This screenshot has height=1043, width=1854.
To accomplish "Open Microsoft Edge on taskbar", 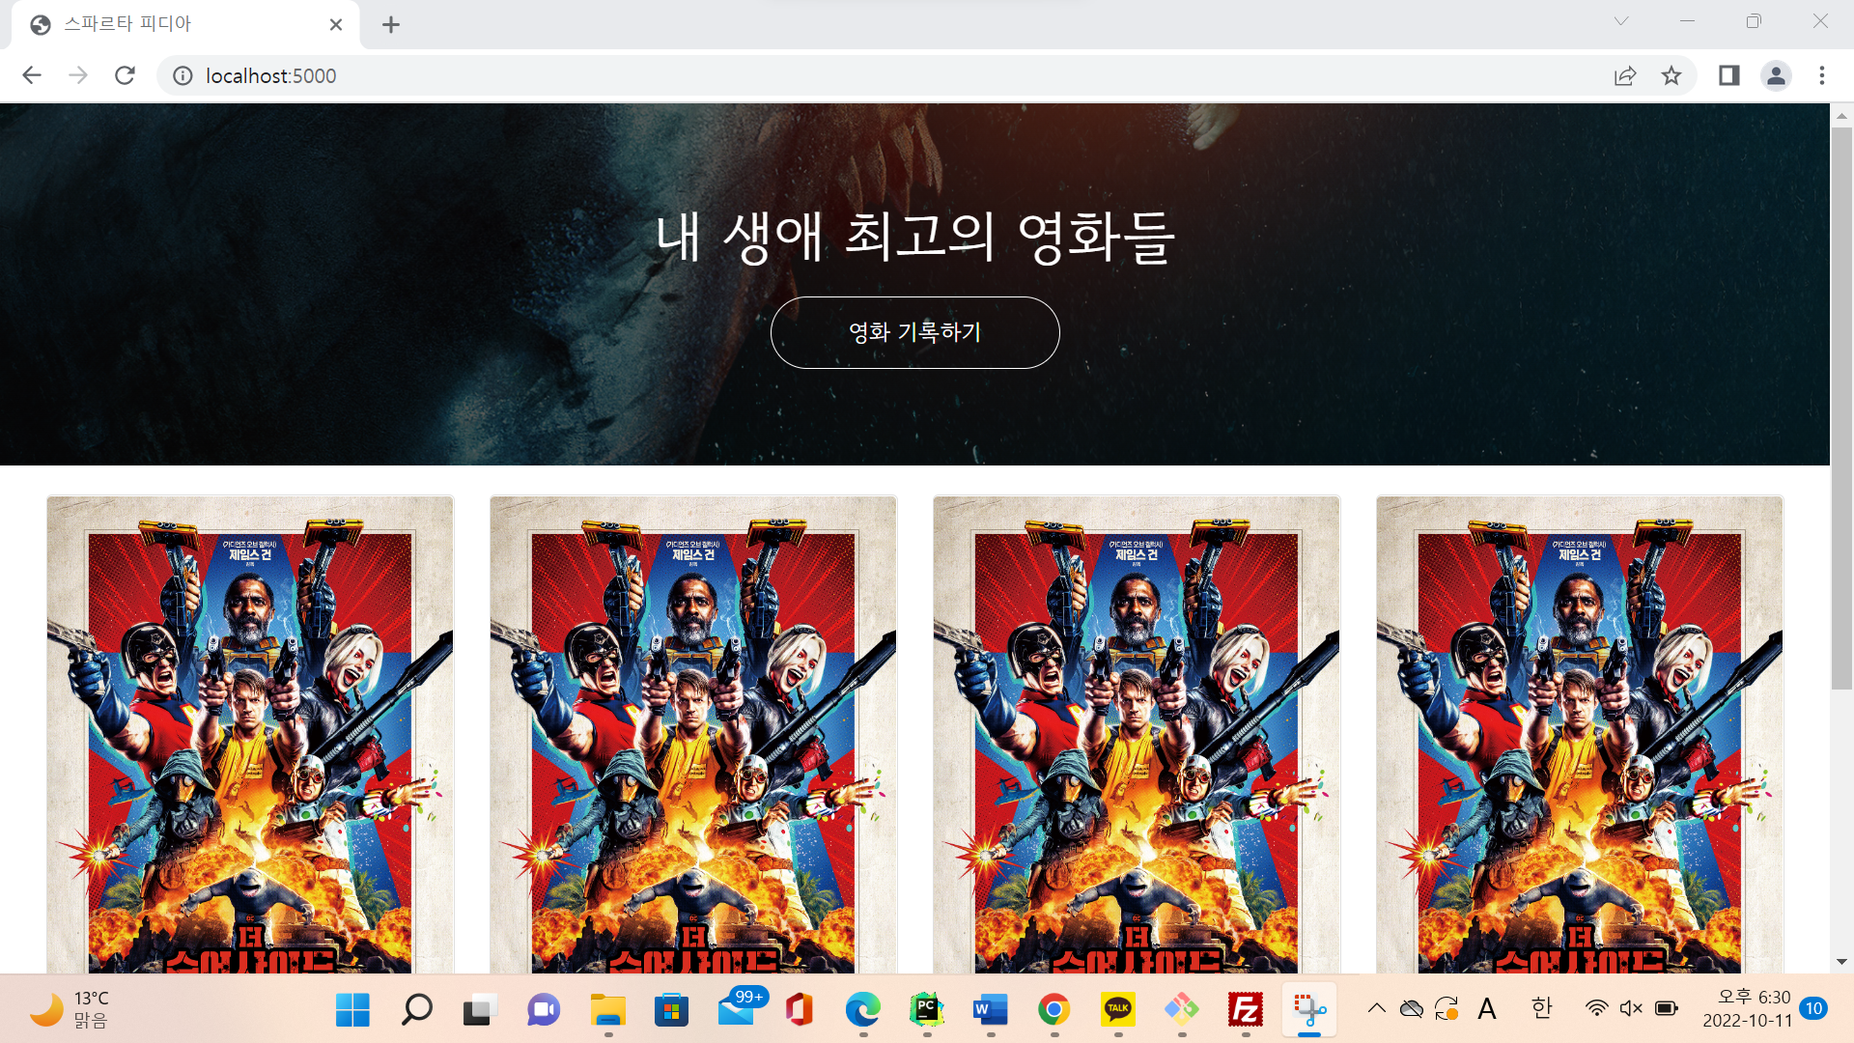I will pyautogui.click(x=862, y=1010).
